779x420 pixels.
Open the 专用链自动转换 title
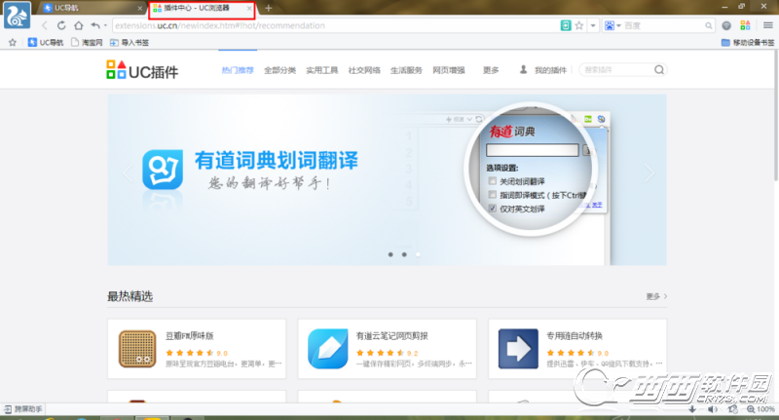point(575,336)
